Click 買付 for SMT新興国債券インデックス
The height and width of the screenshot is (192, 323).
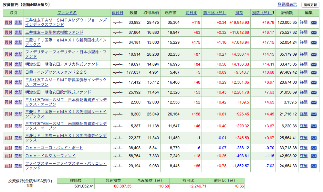pos(8,82)
